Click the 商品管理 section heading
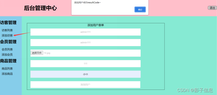Viewport: 217px width, 95px height. pyautogui.click(x=8, y=61)
